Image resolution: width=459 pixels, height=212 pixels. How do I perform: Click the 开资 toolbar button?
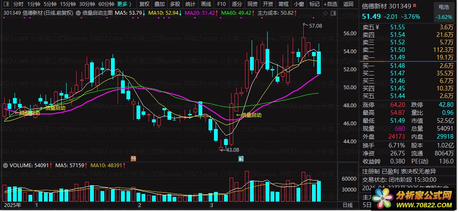point(268,4)
